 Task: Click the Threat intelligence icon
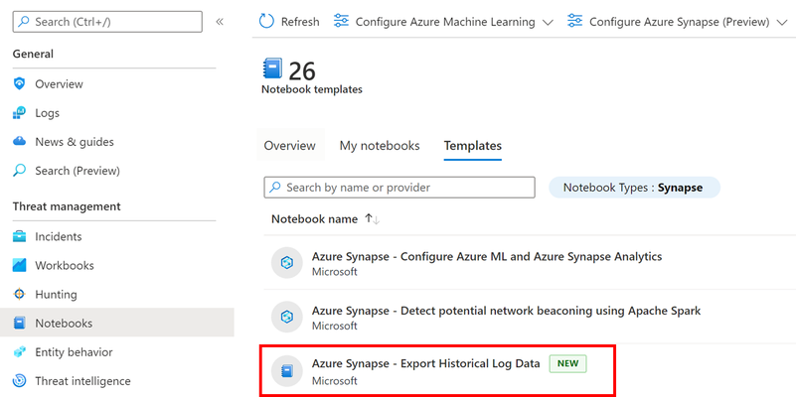coord(19,381)
